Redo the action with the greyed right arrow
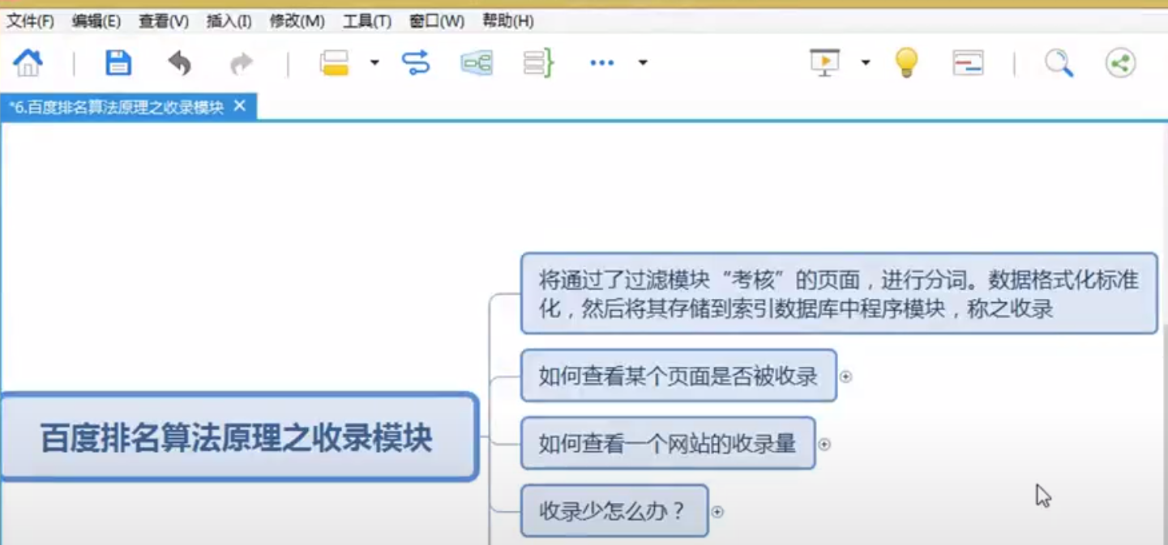The height and width of the screenshot is (545, 1168). (242, 63)
